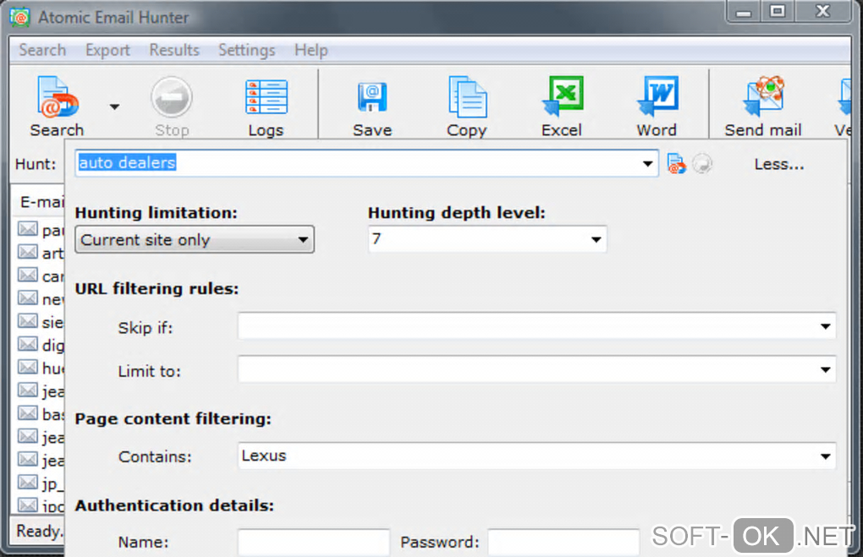Expand the Skip if dropdown
Viewport: 863px width, 557px height.
[x=825, y=326]
